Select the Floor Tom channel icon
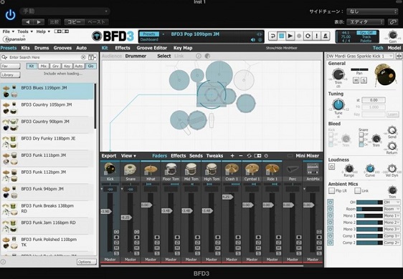This screenshot has height=279, width=403. (x=171, y=169)
